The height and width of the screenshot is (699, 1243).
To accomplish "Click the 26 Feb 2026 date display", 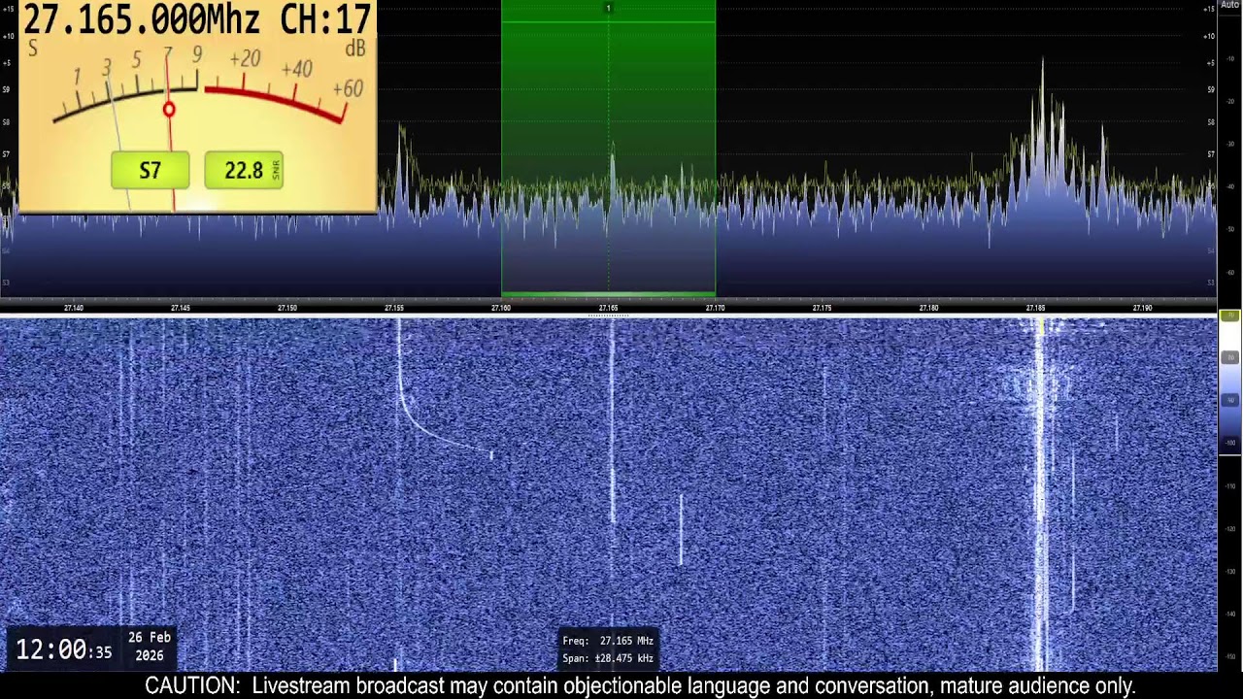I will 150,647.
